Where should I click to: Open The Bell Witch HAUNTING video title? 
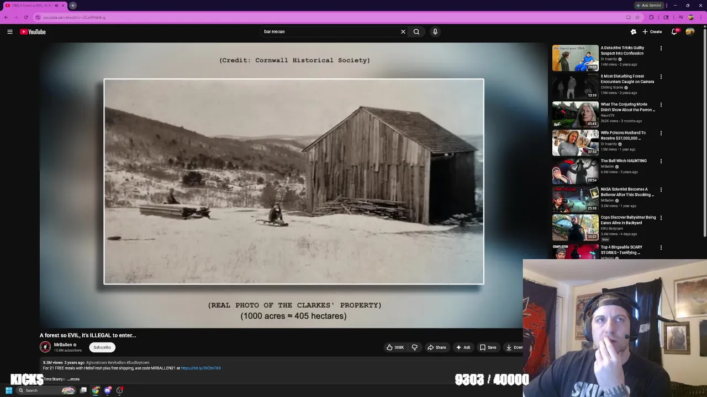(624, 161)
